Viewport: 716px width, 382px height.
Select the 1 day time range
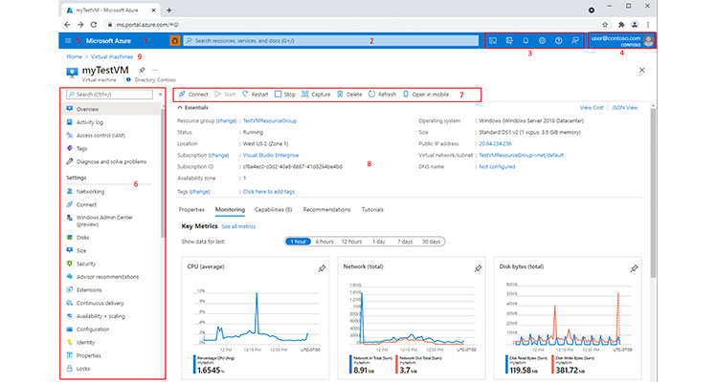pos(378,242)
